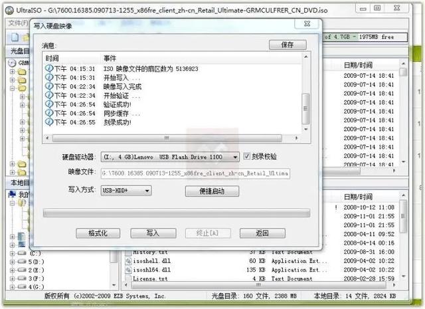425x309 pixels.
Task: Click the 版权所有 EZB Systems status text
Action: 105,296
